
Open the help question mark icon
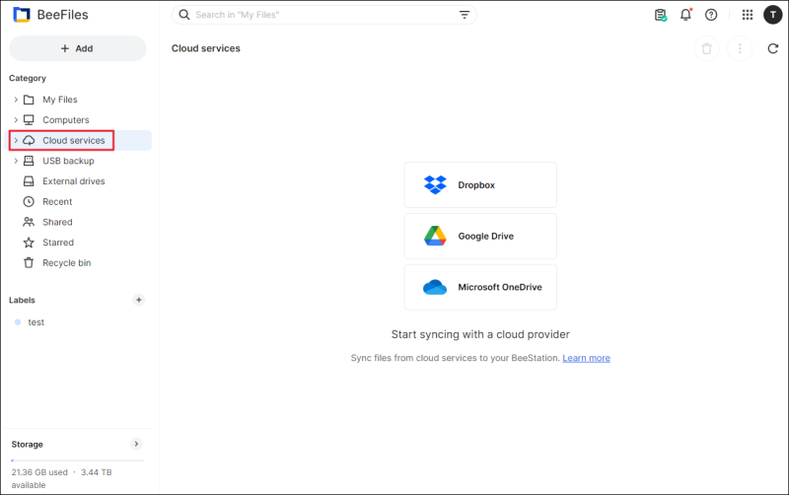[711, 15]
